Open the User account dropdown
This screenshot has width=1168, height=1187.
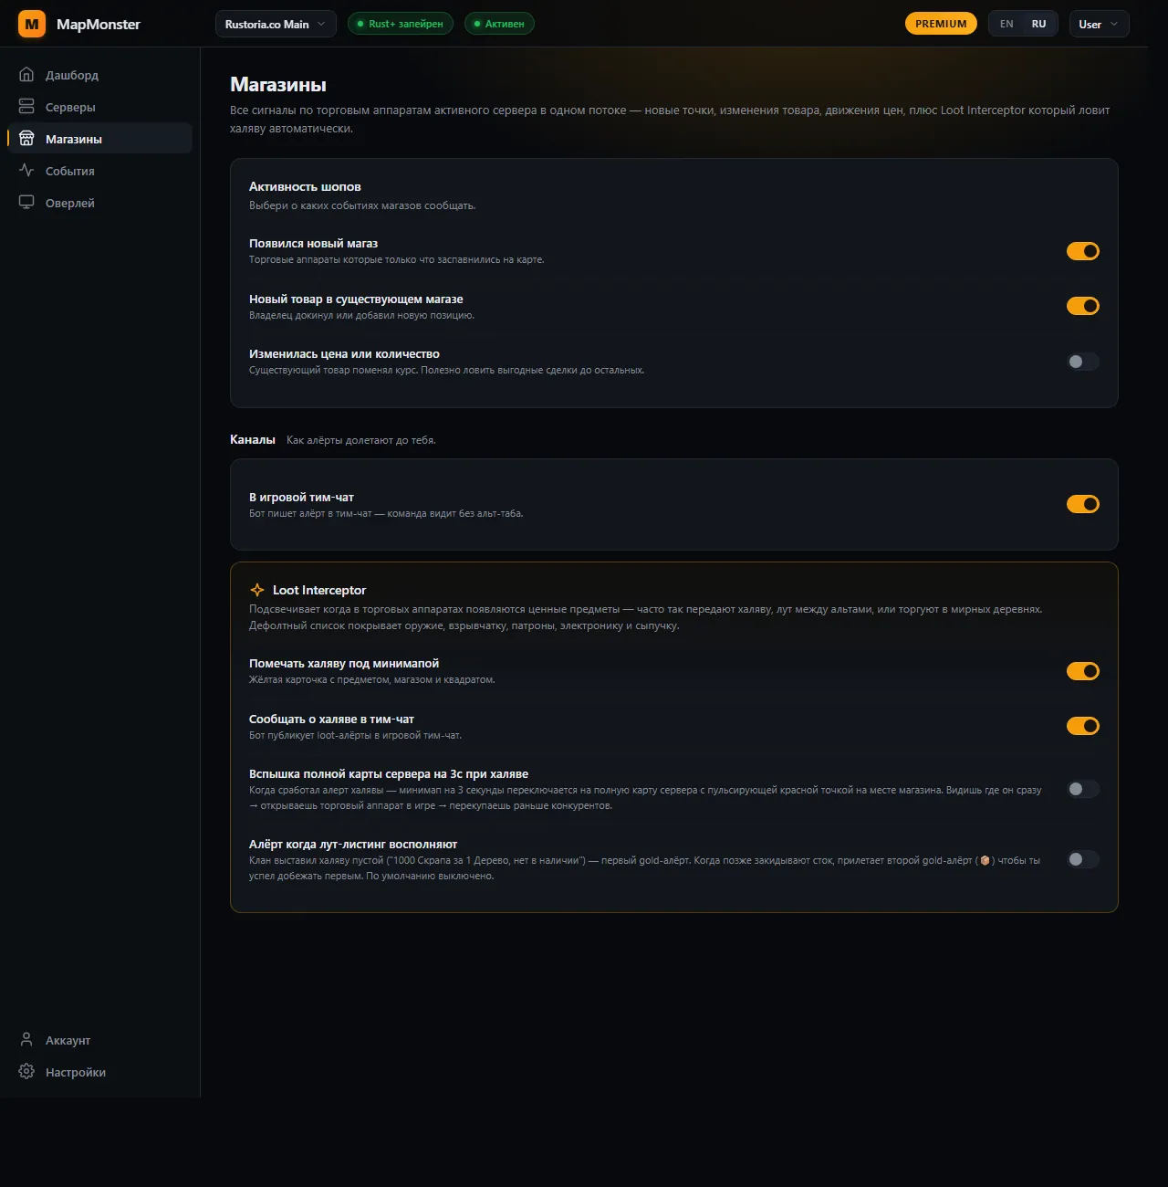coord(1099,24)
